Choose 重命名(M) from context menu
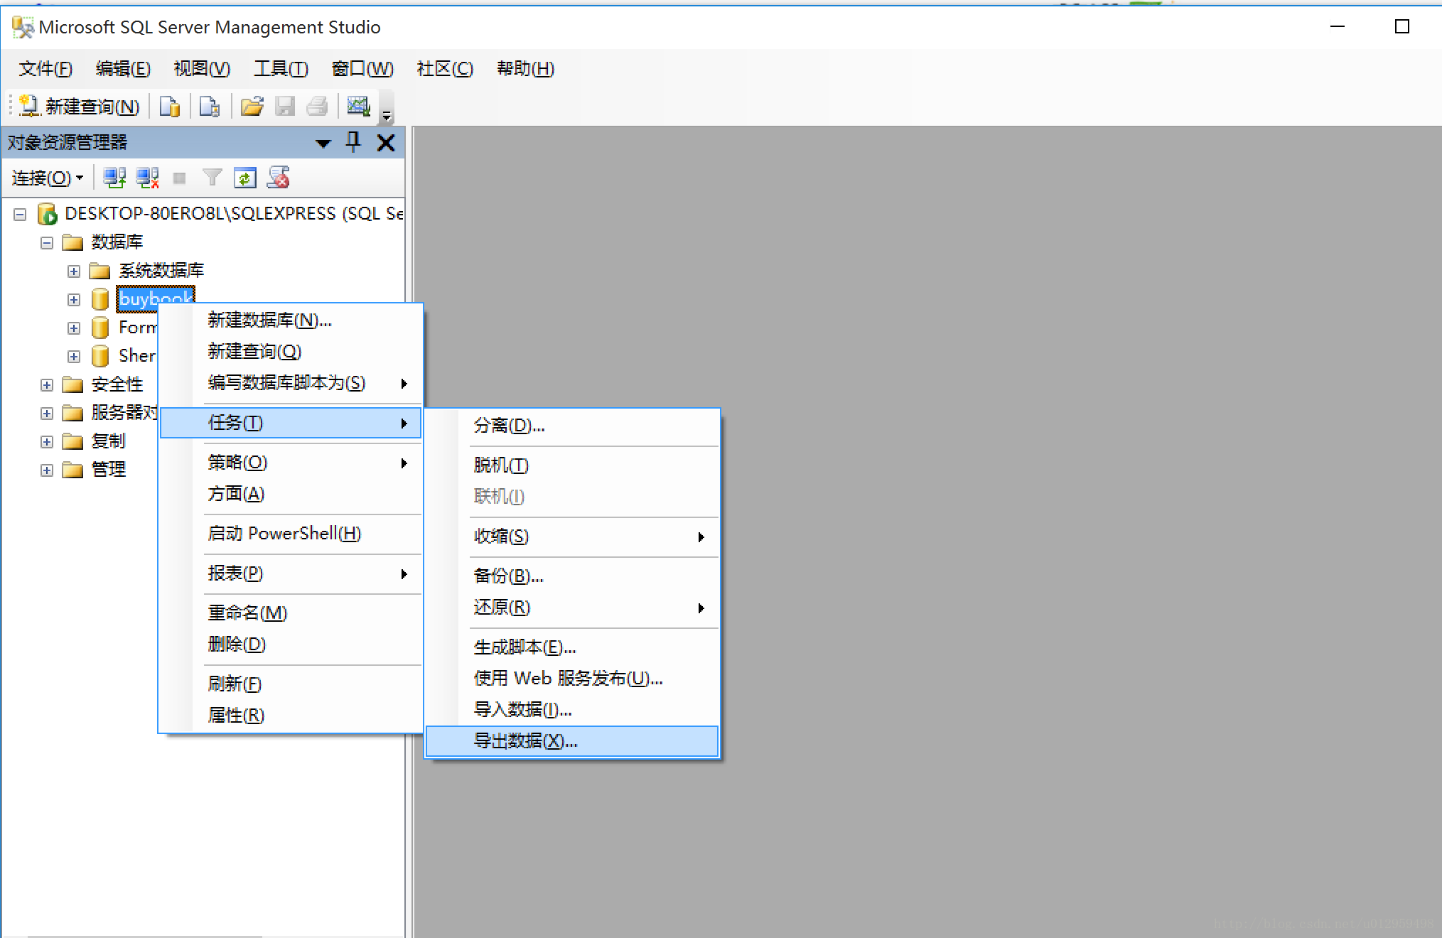This screenshot has width=1442, height=938. [x=291, y=613]
